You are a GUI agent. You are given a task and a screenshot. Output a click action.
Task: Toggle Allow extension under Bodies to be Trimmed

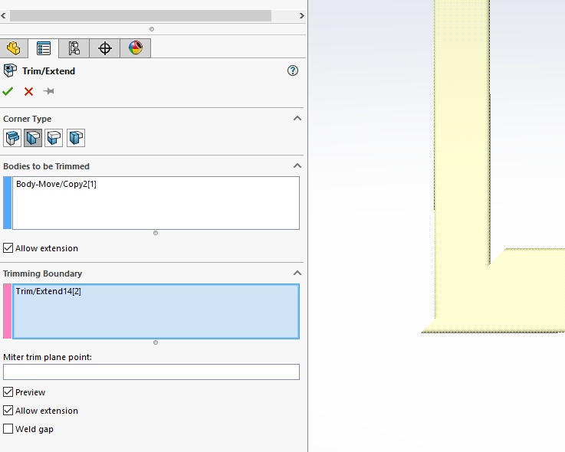8,248
